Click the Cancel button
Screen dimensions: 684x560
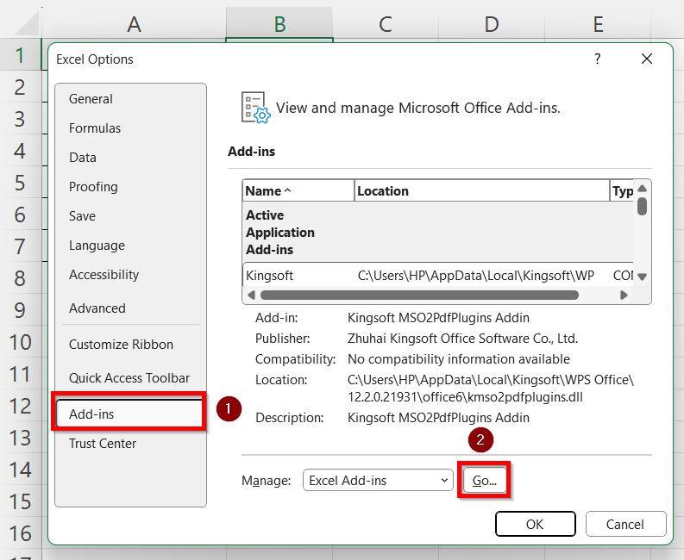tap(625, 524)
